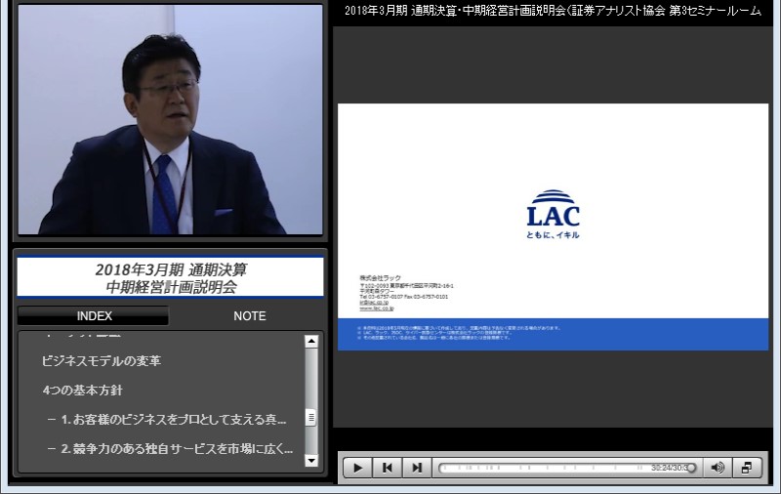Jump to ビジネスモデルの変革 chapter

102,361
